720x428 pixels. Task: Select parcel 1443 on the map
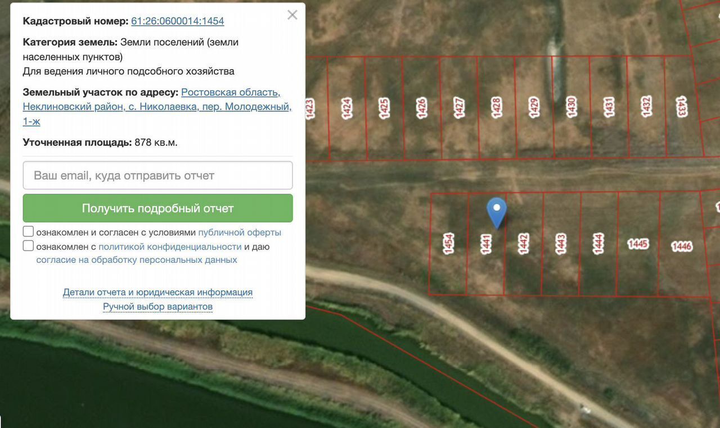click(560, 244)
